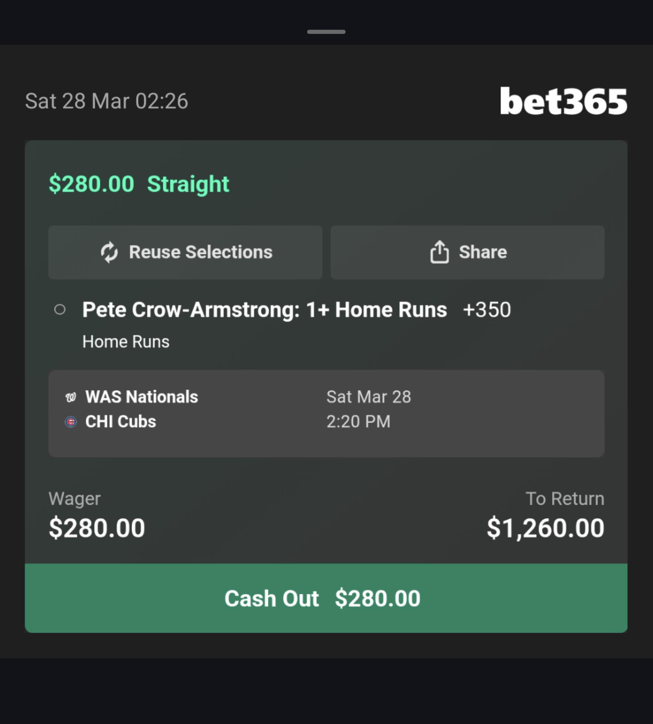Click the Home Runs market subtitle
The width and height of the screenshot is (653, 724).
click(x=125, y=341)
